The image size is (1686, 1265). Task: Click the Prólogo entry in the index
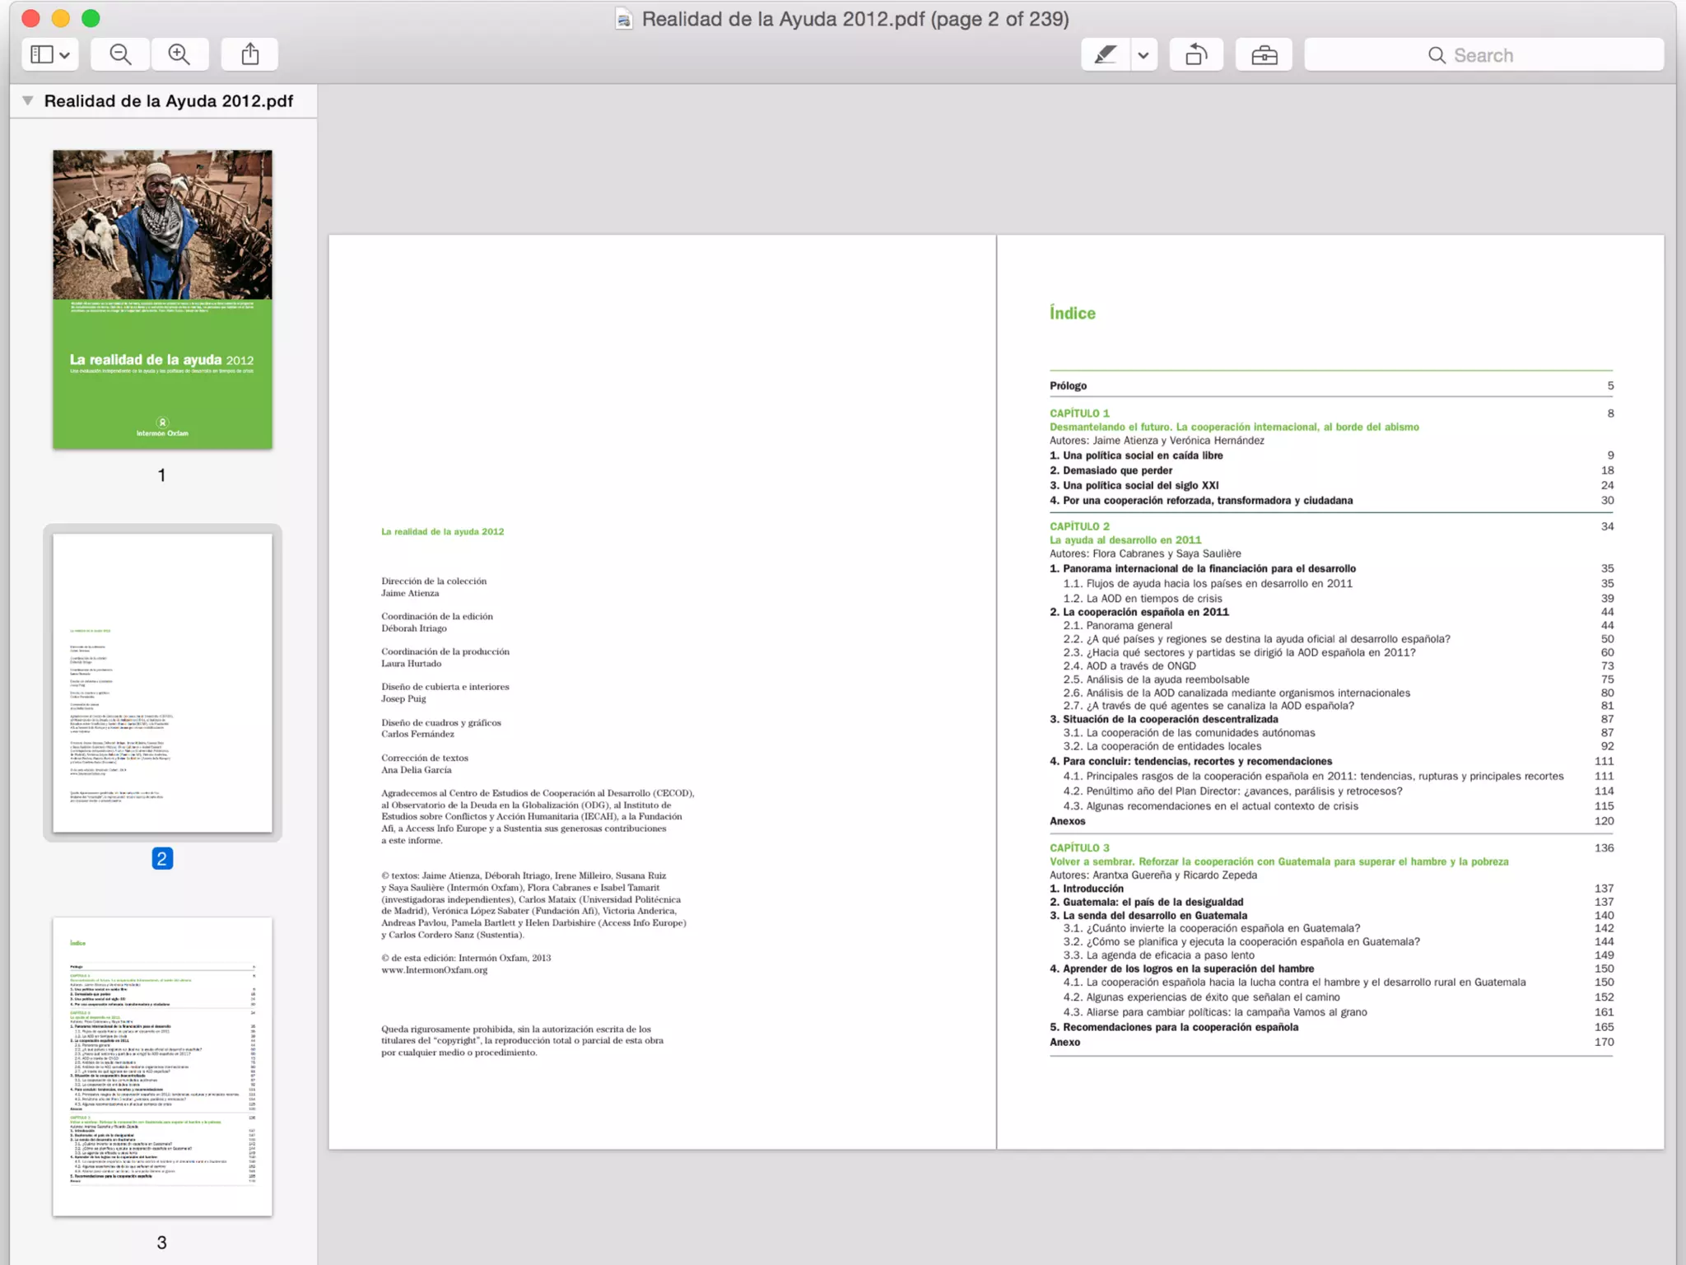(1068, 385)
